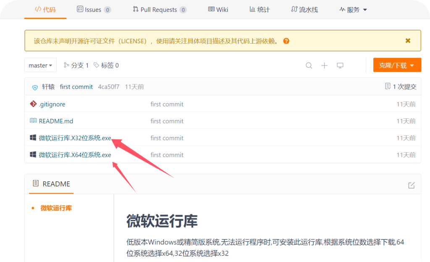430x262 pixels.
Task: Click 11天前 timestamp in .gitignore row
Action: pyautogui.click(x=406, y=104)
